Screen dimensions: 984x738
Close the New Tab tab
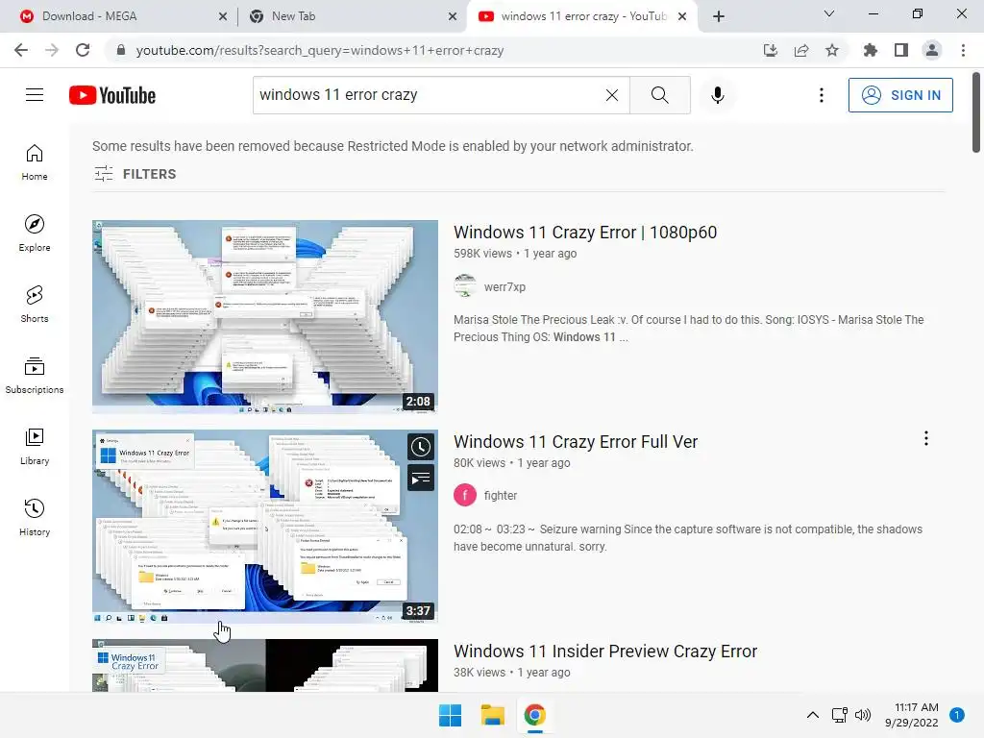(453, 16)
